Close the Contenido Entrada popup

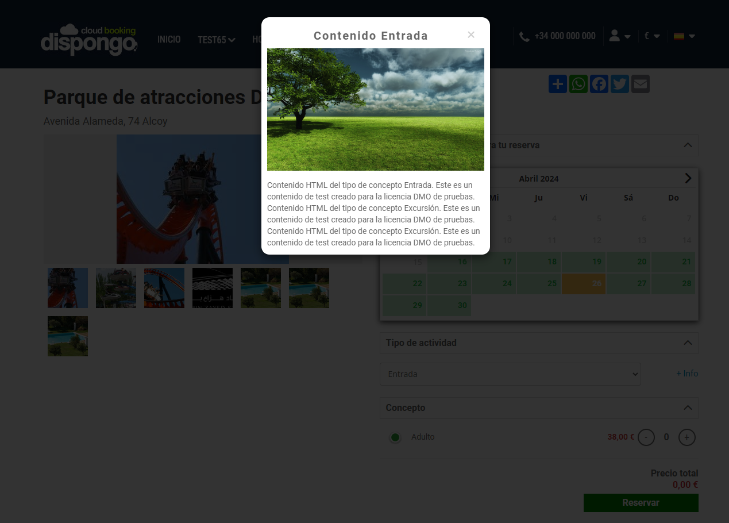[471, 35]
